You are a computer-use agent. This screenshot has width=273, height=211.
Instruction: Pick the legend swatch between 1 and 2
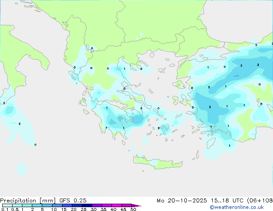click(27, 205)
